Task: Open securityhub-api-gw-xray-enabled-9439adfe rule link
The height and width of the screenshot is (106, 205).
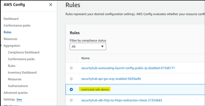Action: click(111, 79)
